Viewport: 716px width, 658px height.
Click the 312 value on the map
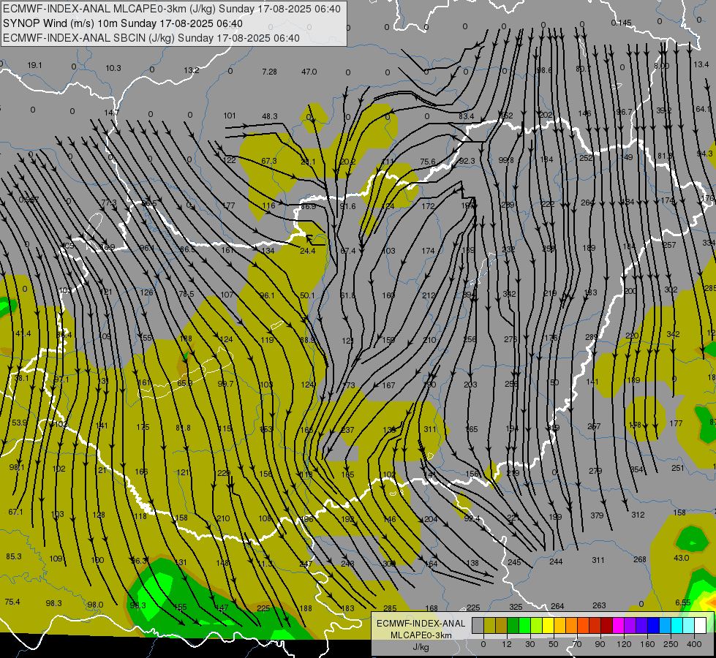pyautogui.click(x=638, y=515)
